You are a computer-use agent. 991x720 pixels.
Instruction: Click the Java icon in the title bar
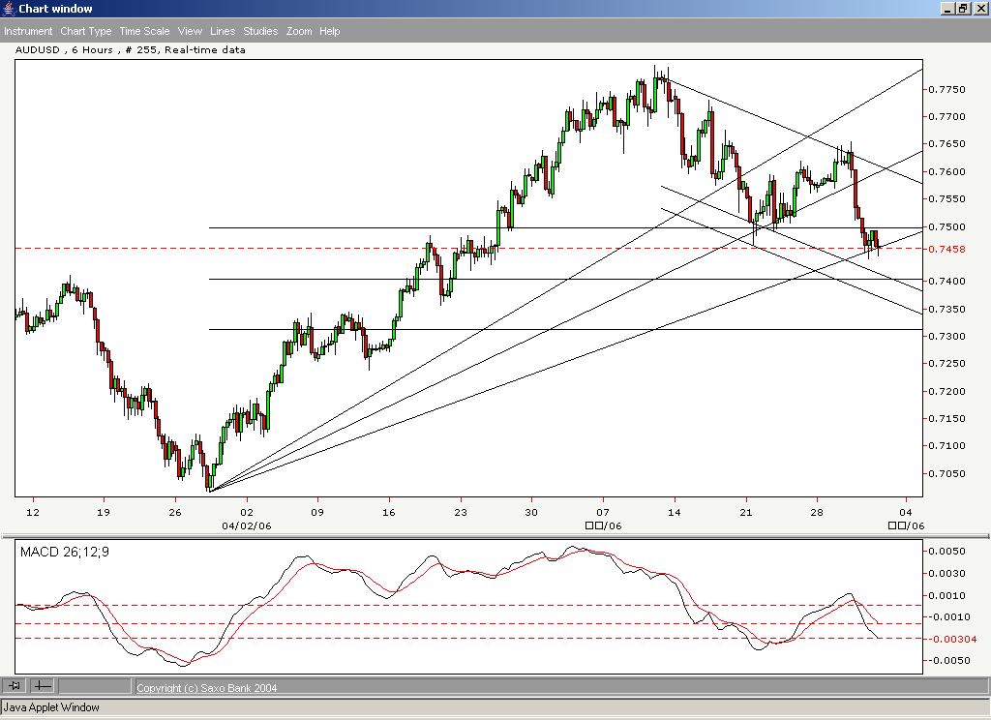pos(8,8)
